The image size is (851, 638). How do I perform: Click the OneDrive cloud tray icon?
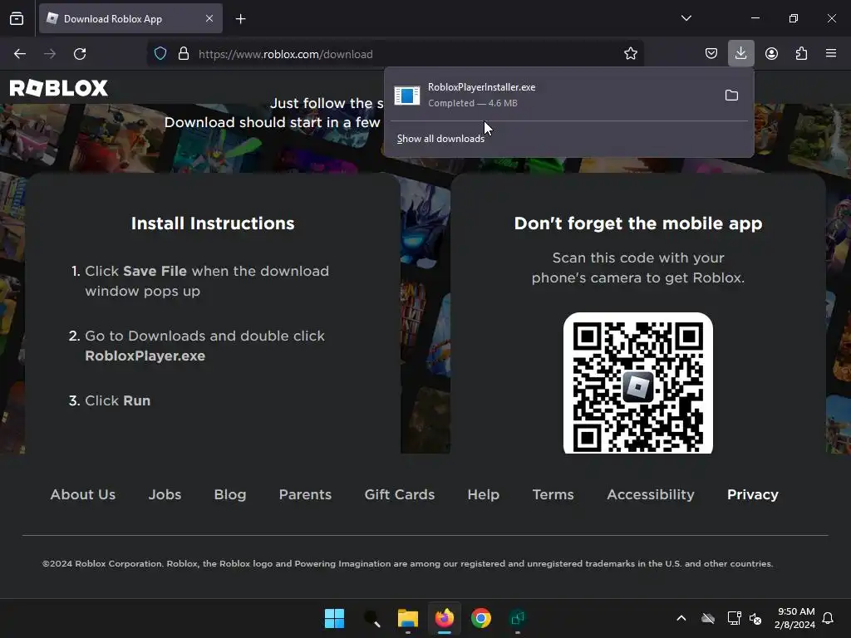tap(708, 618)
